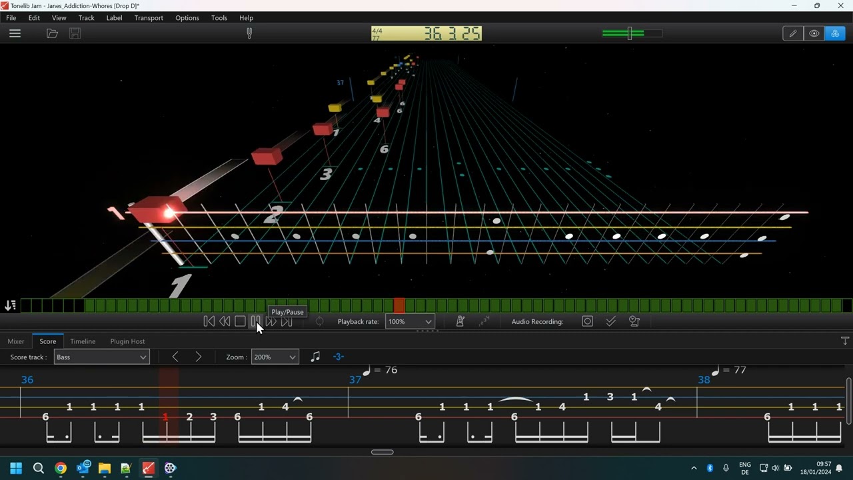Jump to the end of the track
Image resolution: width=853 pixels, height=480 pixels.
[287, 321]
